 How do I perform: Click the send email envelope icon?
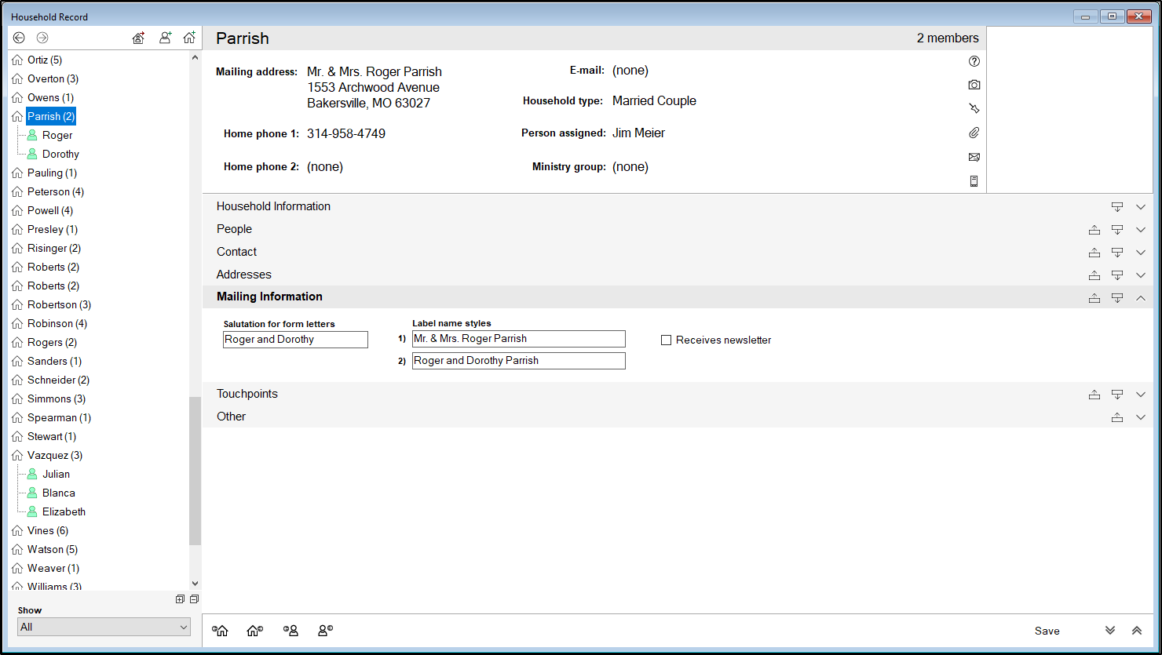tap(974, 157)
